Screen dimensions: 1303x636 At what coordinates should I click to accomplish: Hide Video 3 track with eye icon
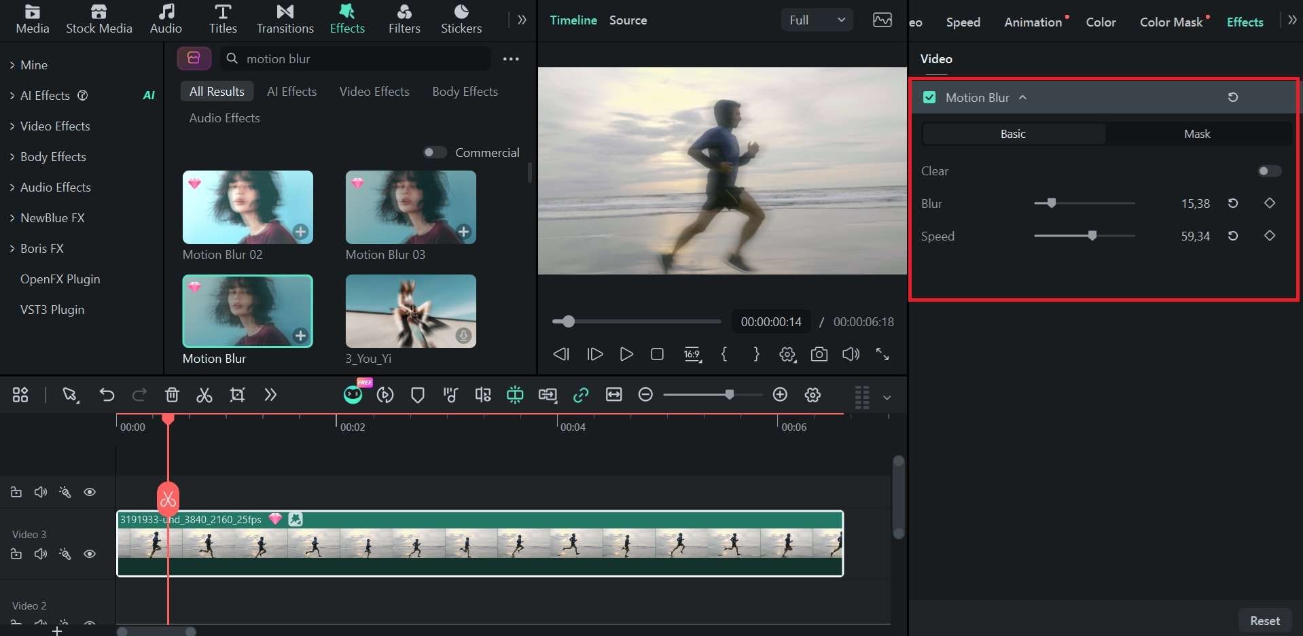[x=90, y=554]
